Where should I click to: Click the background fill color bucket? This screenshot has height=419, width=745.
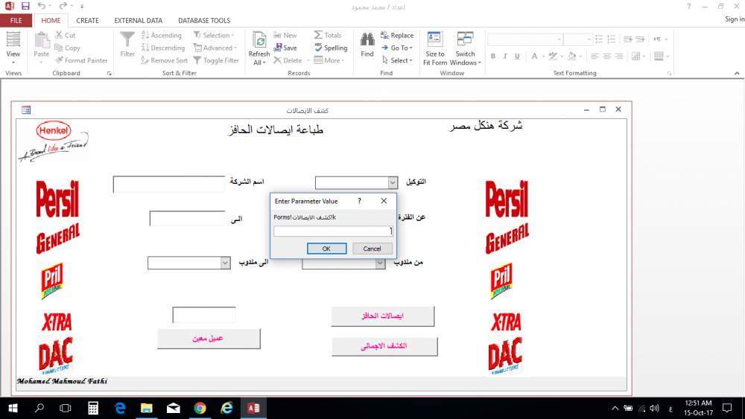(x=571, y=56)
